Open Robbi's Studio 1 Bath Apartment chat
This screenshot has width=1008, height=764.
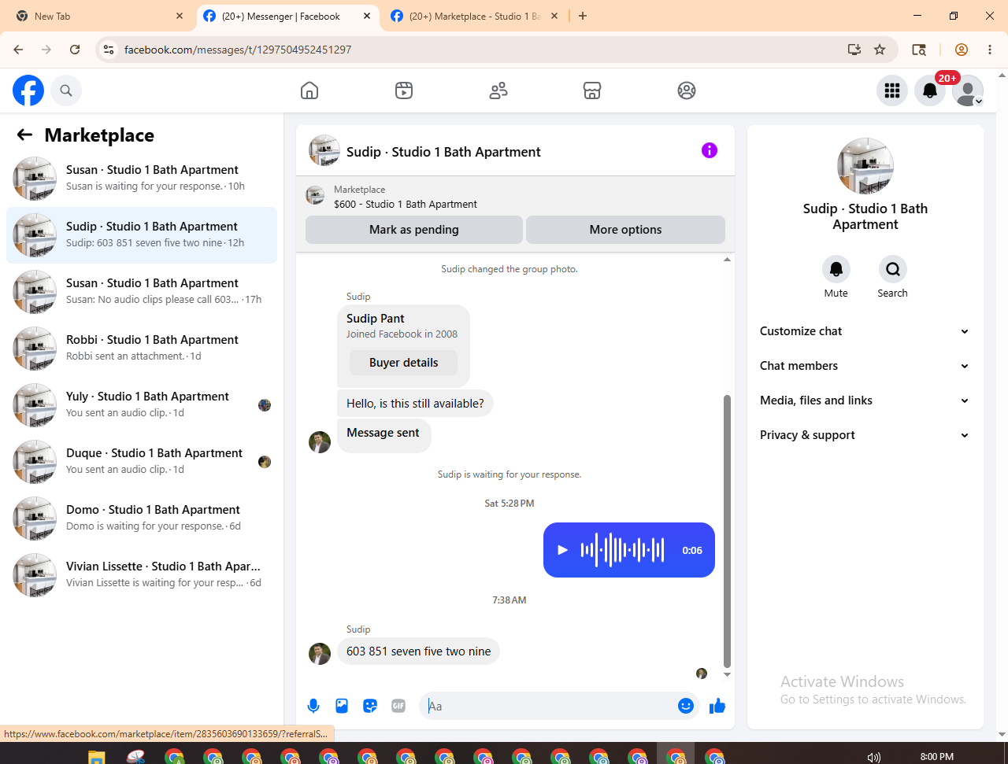[x=142, y=349]
